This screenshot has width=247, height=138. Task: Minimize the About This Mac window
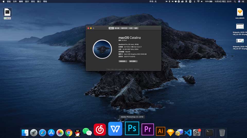[91, 28]
